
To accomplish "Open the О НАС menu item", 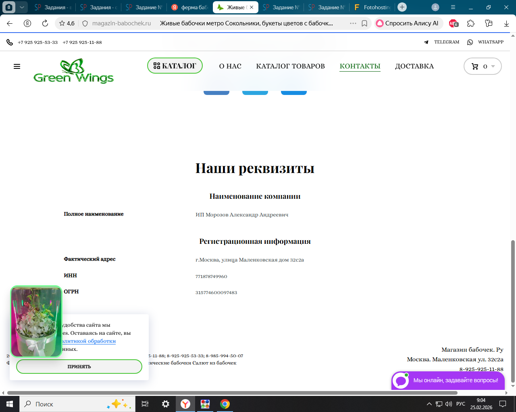I will (x=230, y=66).
